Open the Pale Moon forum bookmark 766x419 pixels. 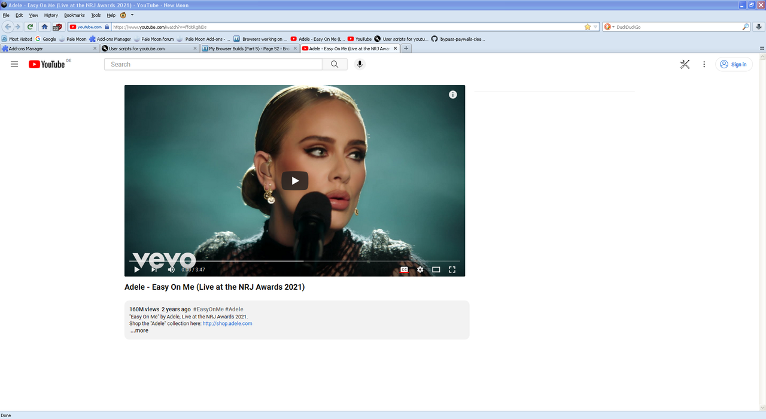click(154, 39)
